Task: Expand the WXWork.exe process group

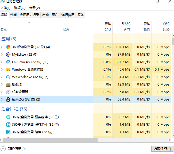Action: pyautogui.click(x=2, y=77)
